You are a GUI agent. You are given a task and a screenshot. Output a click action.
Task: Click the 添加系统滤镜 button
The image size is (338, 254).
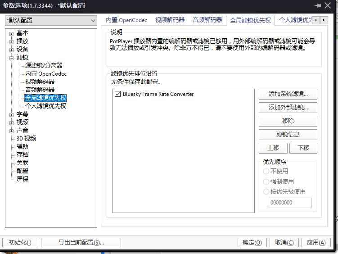tap(288, 94)
